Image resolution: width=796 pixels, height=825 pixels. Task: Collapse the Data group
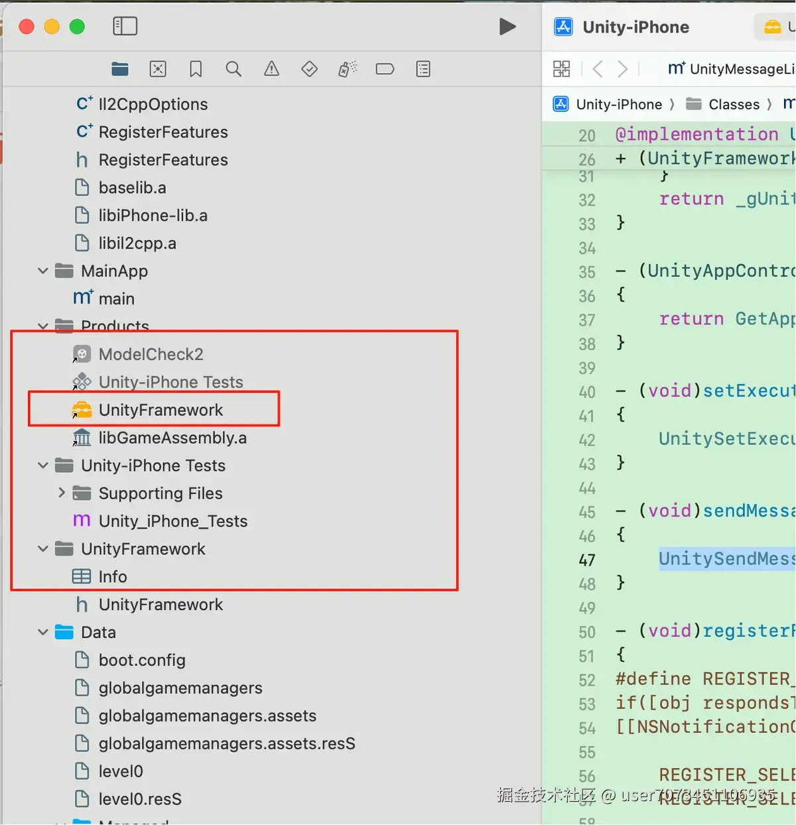pyautogui.click(x=43, y=632)
